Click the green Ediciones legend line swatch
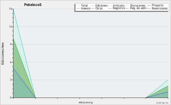Screen dimensions: 171x105 coord(92,6)
